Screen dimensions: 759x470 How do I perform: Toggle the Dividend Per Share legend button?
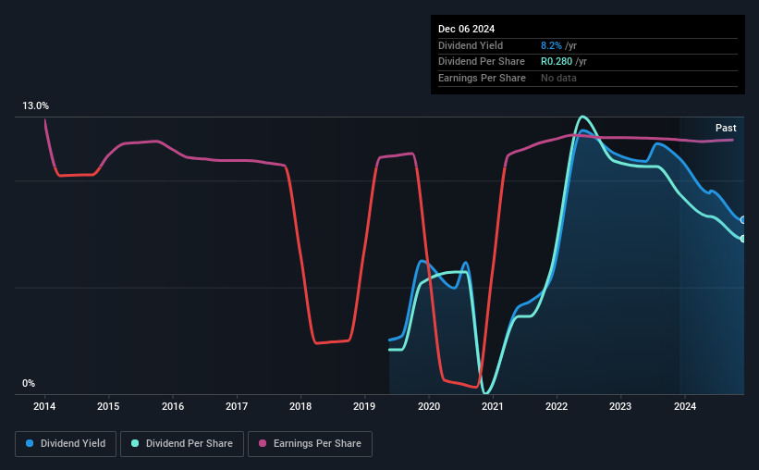[182, 444]
